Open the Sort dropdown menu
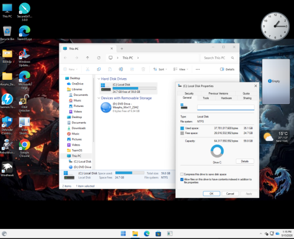 click(160, 69)
